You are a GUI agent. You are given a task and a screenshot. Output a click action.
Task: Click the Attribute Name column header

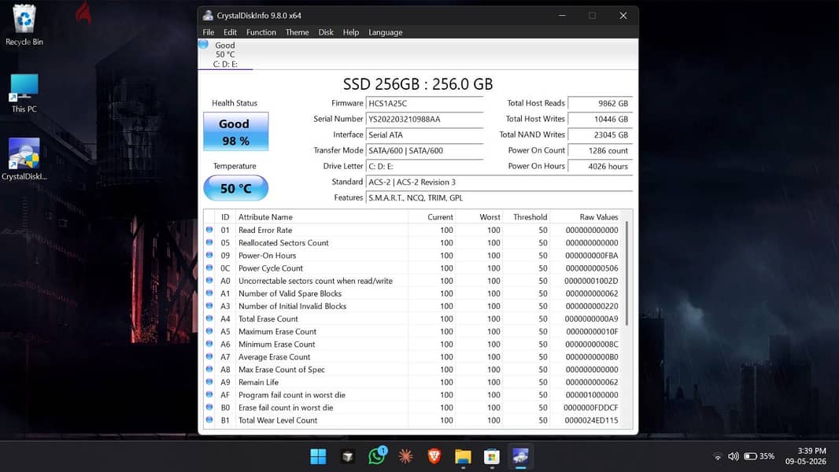point(322,217)
